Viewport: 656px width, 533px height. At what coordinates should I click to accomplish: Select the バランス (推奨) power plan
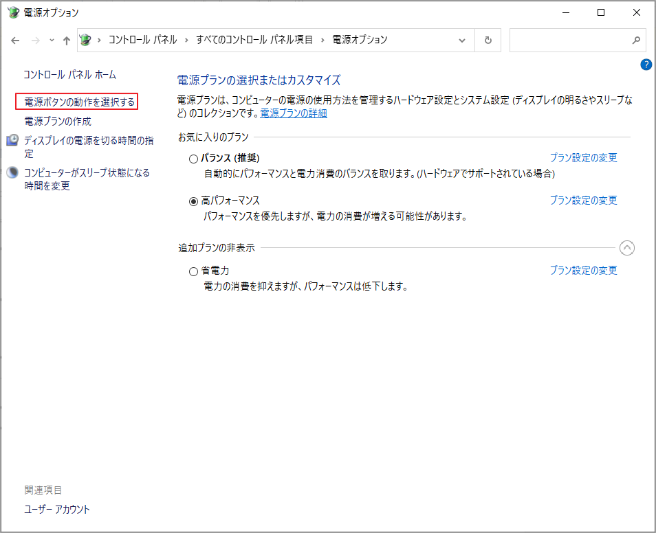(x=193, y=159)
